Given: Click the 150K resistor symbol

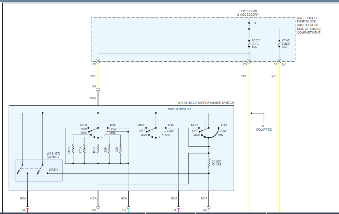Looking at the screenshot, I should pyautogui.click(x=97, y=149).
